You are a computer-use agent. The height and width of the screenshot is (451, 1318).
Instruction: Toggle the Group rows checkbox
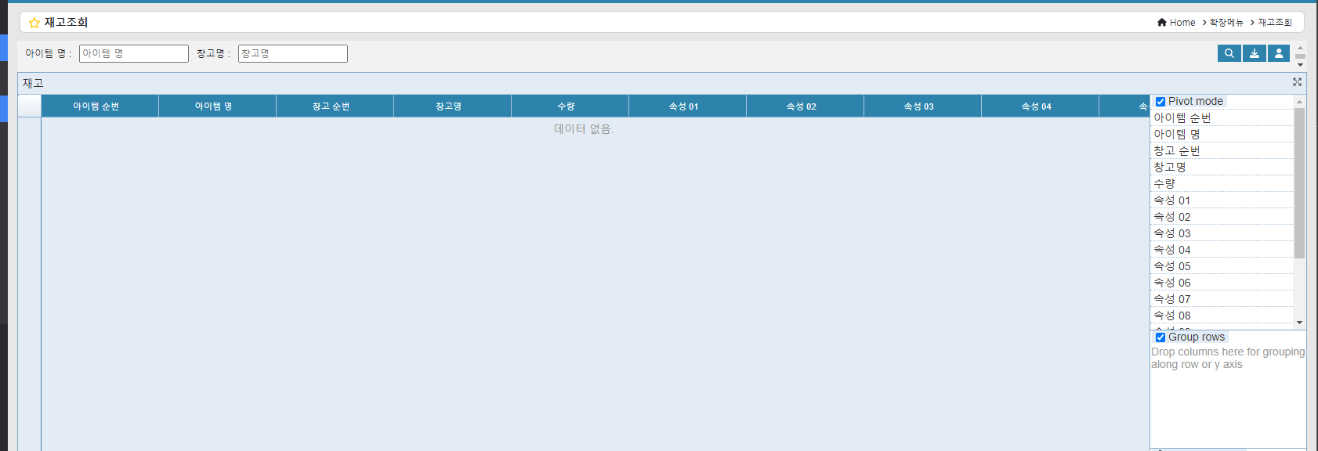(x=1160, y=337)
